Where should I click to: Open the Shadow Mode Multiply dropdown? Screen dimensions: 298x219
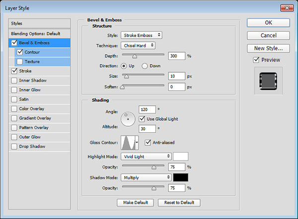coord(146,177)
